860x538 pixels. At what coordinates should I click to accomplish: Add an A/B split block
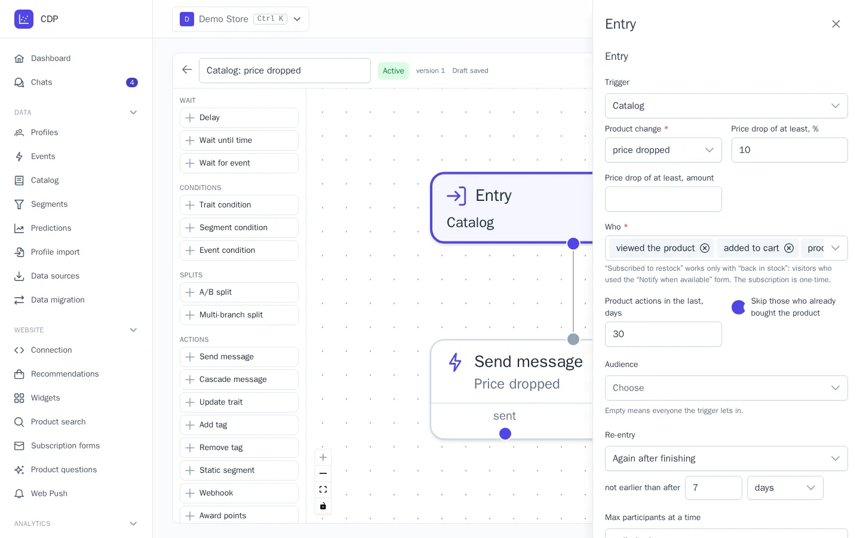(239, 292)
